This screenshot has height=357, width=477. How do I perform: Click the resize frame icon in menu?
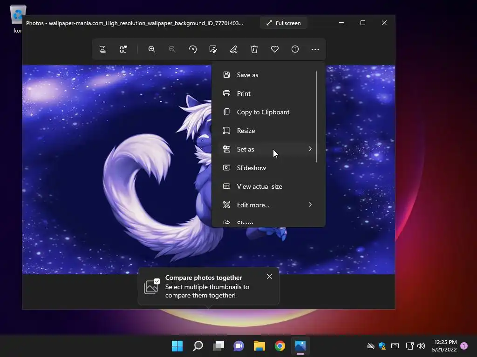coord(227,131)
